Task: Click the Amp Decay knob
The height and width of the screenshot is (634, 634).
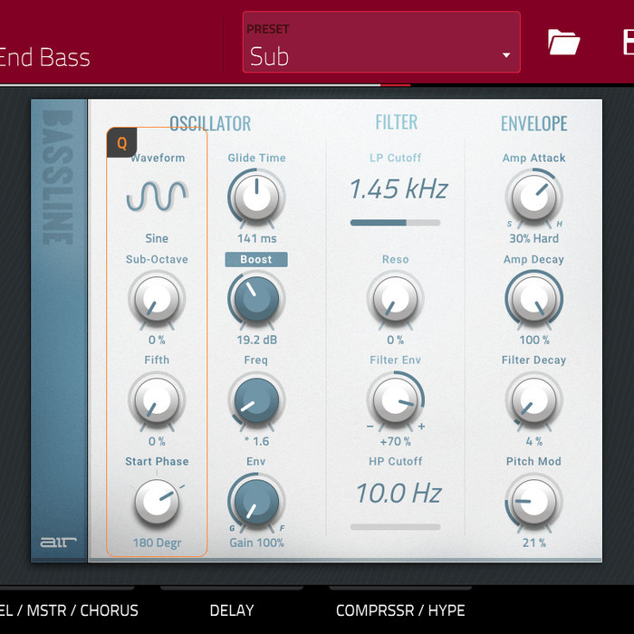Action: click(534, 299)
